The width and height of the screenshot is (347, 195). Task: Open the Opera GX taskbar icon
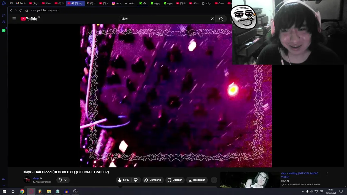coord(31,191)
